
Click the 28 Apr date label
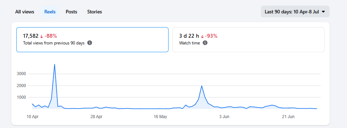click(x=96, y=117)
